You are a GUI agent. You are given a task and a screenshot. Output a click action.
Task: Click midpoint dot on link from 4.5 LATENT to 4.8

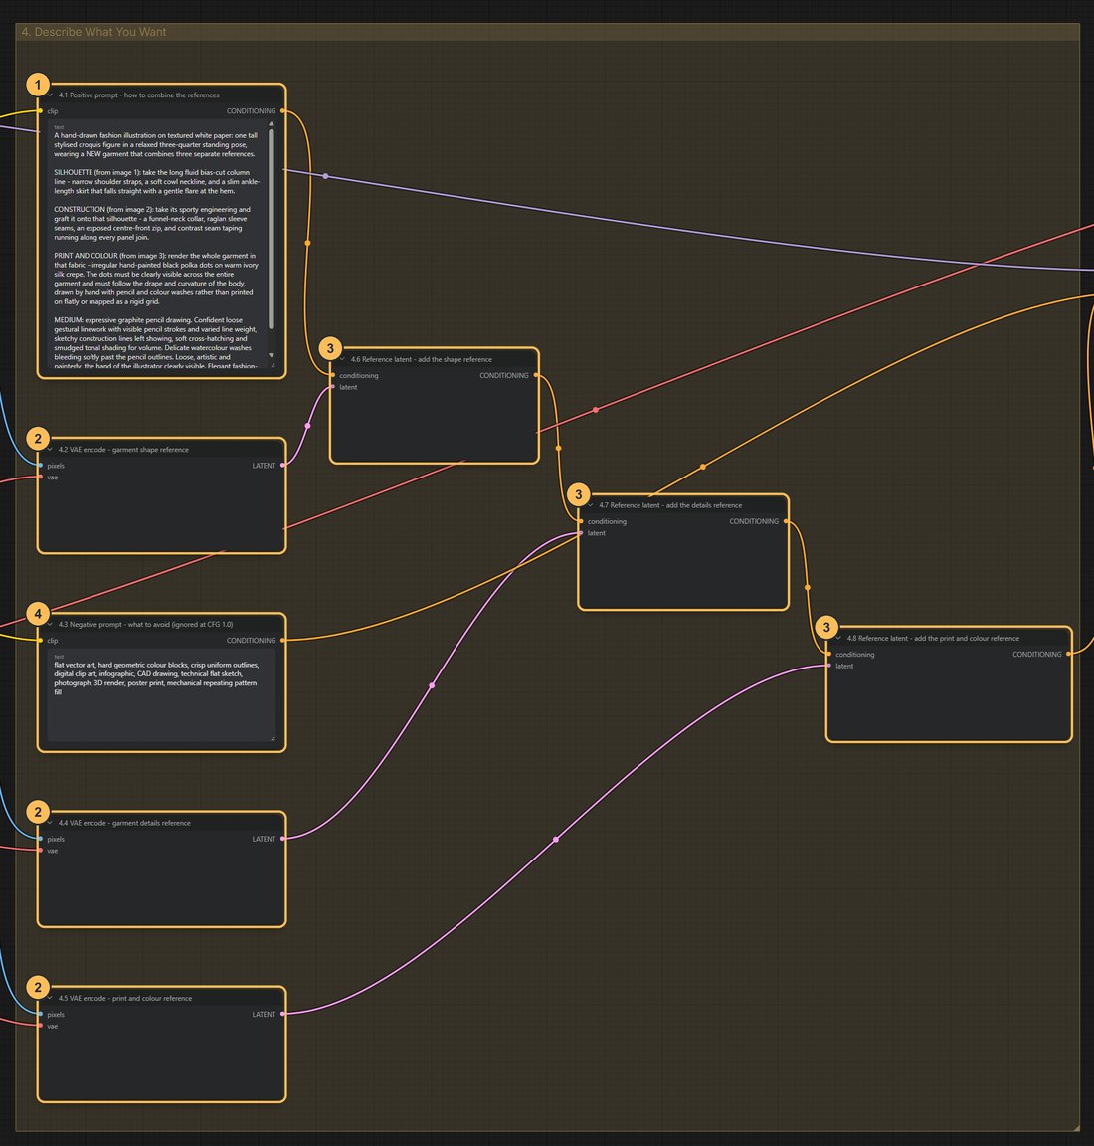point(556,839)
